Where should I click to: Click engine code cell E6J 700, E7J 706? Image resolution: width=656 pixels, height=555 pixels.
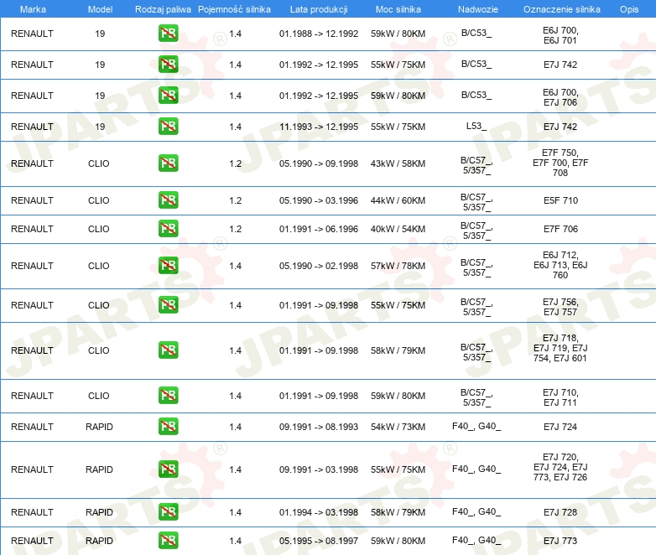[x=560, y=97]
